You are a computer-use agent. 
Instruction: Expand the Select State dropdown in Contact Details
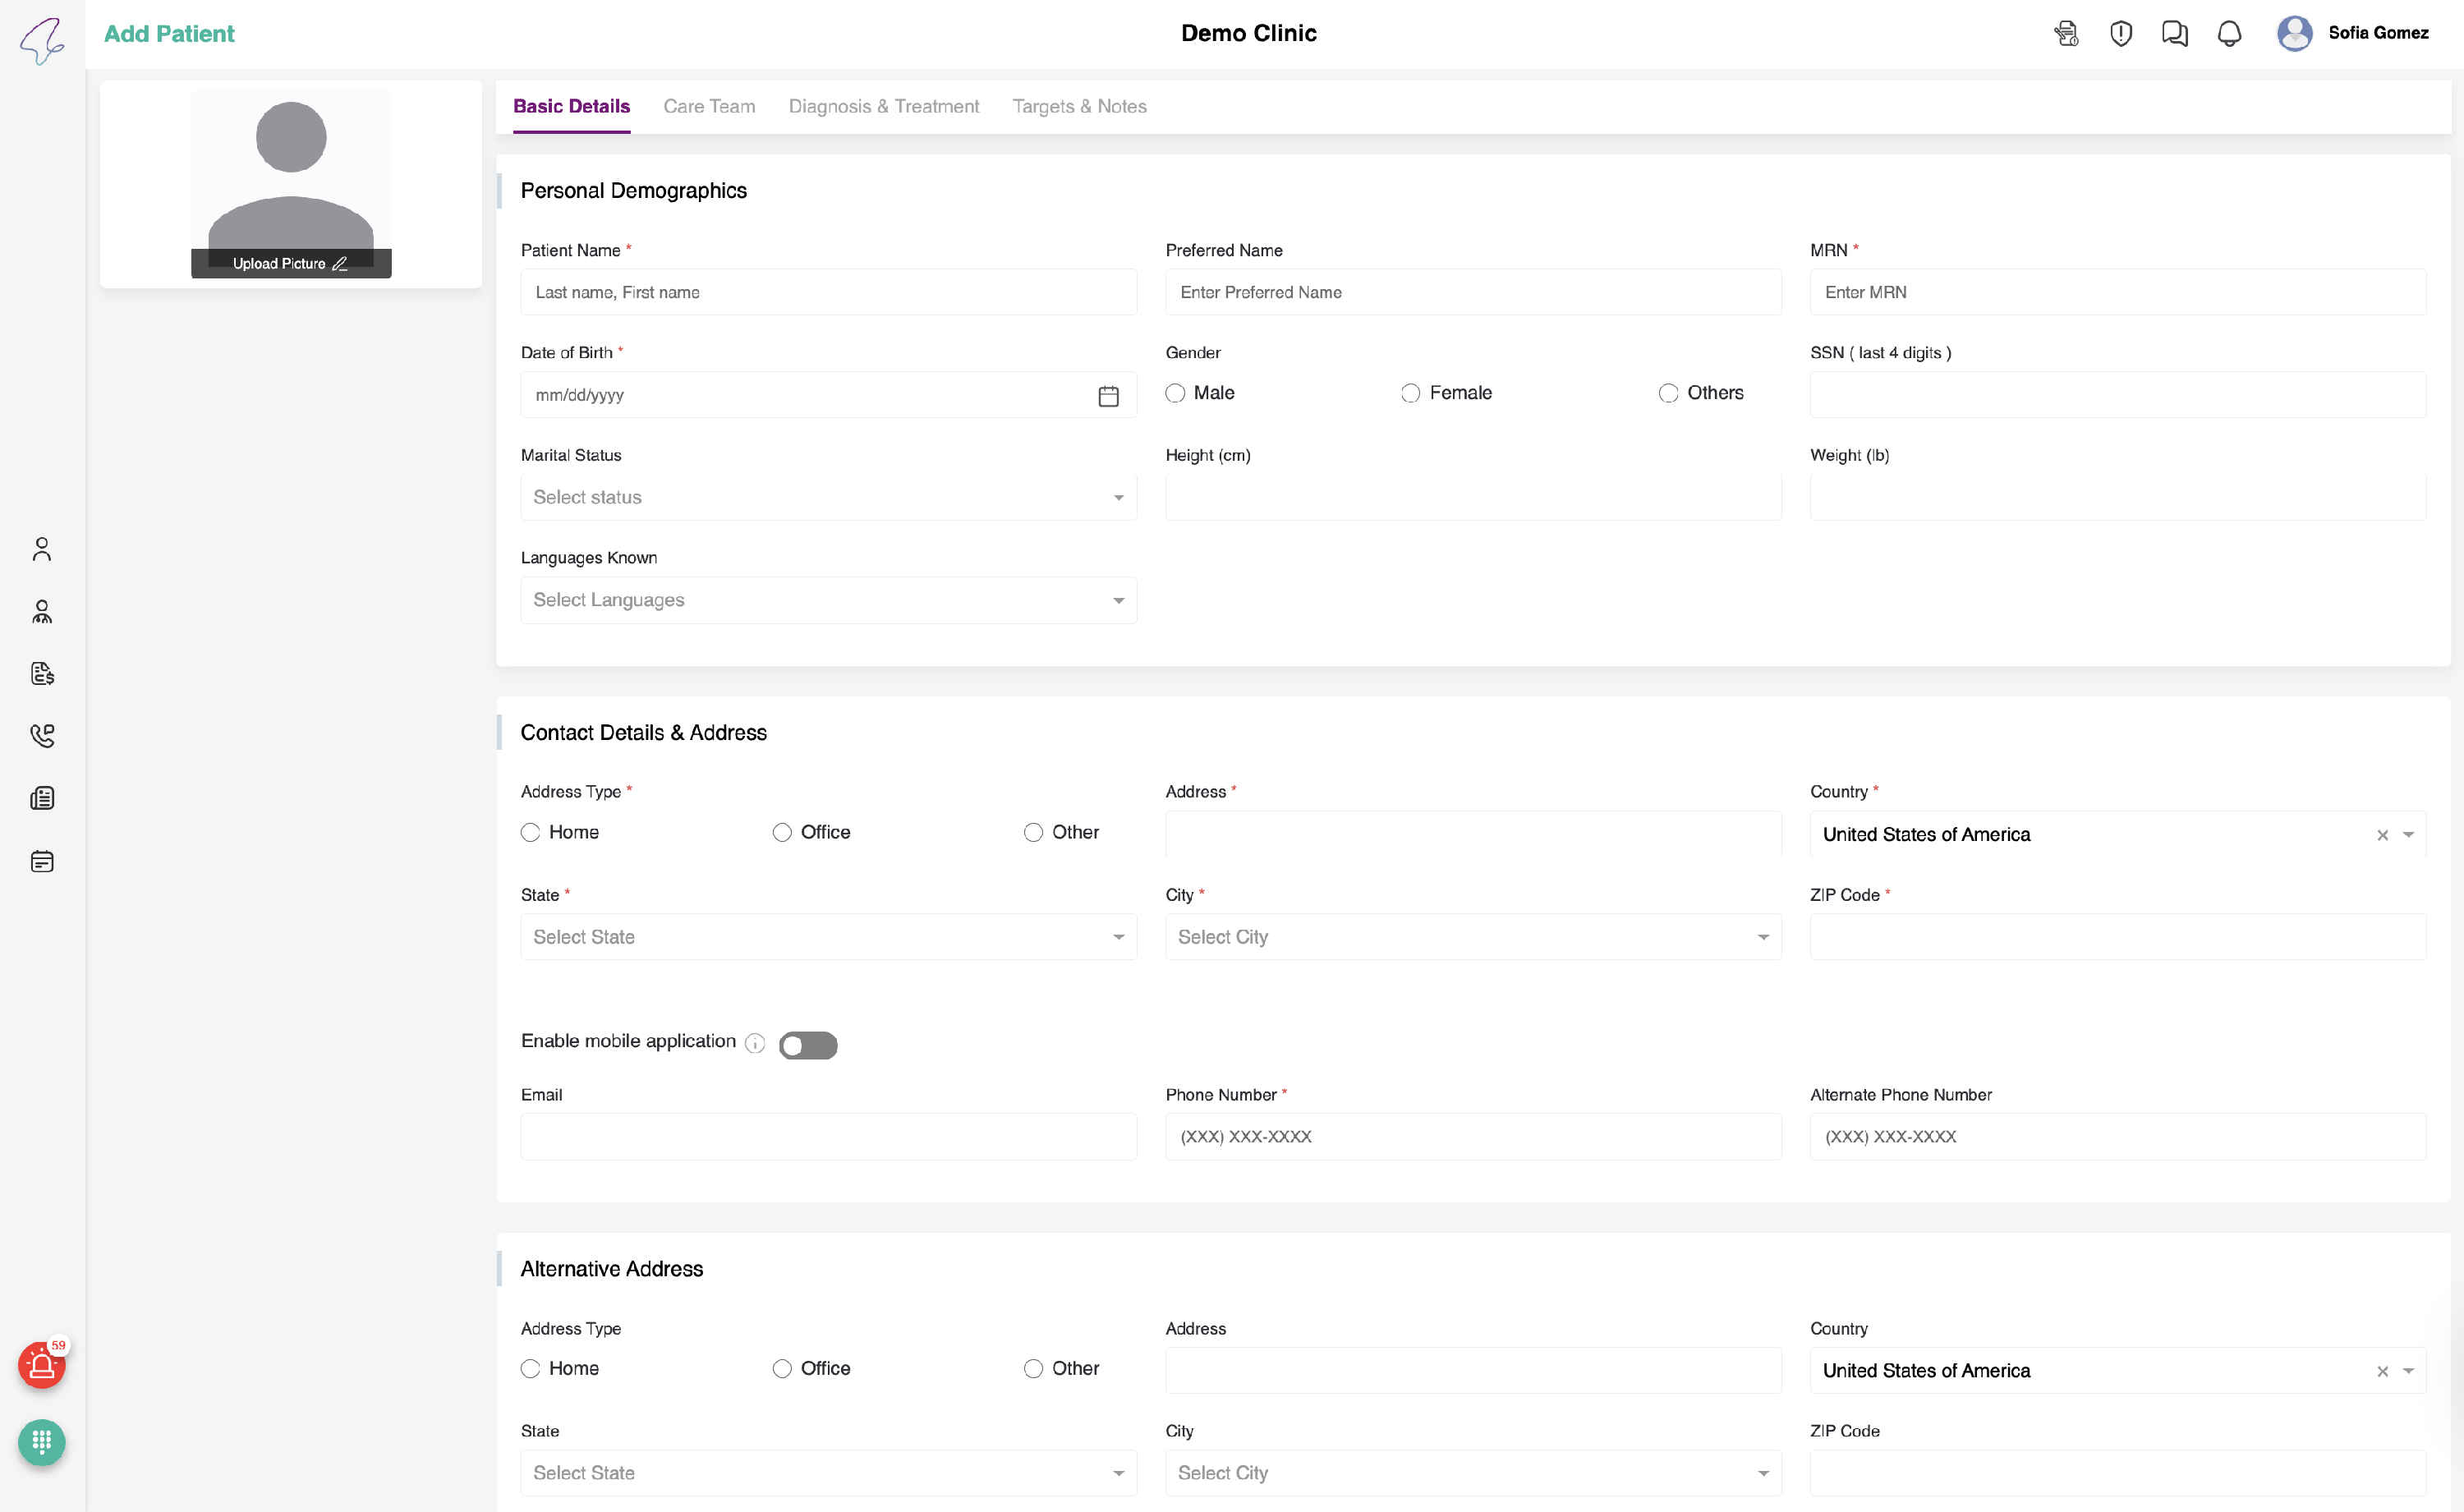828,937
